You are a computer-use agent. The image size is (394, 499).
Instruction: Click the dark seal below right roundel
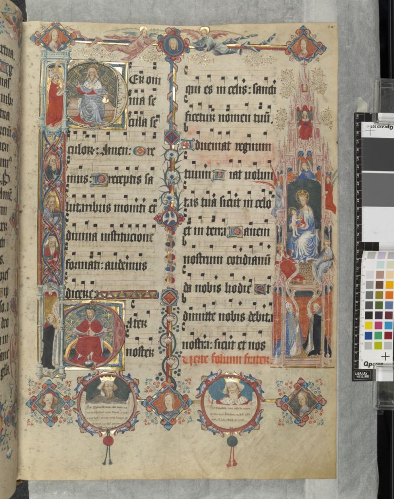click(x=232, y=441)
